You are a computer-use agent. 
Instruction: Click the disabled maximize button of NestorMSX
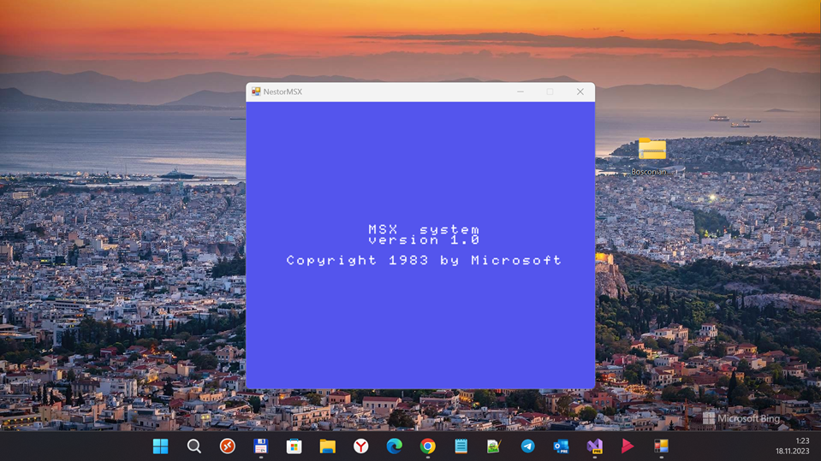click(550, 92)
